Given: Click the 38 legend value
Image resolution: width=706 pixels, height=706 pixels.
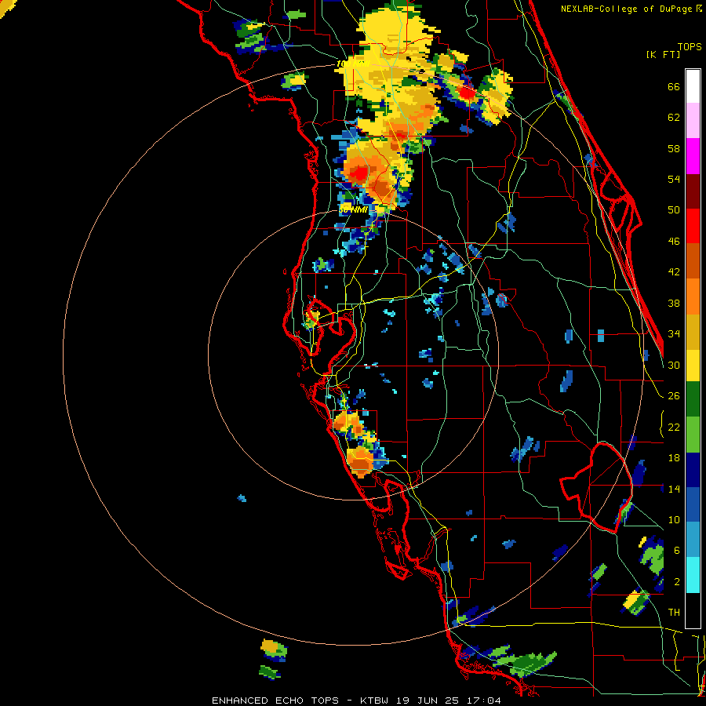Looking at the screenshot, I should tap(674, 304).
